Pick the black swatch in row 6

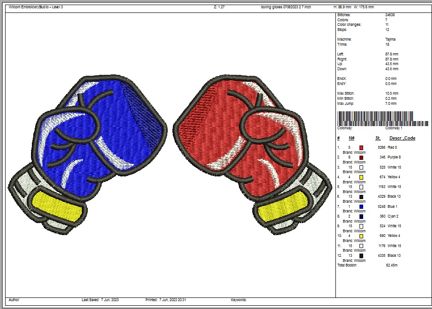coord(361,197)
